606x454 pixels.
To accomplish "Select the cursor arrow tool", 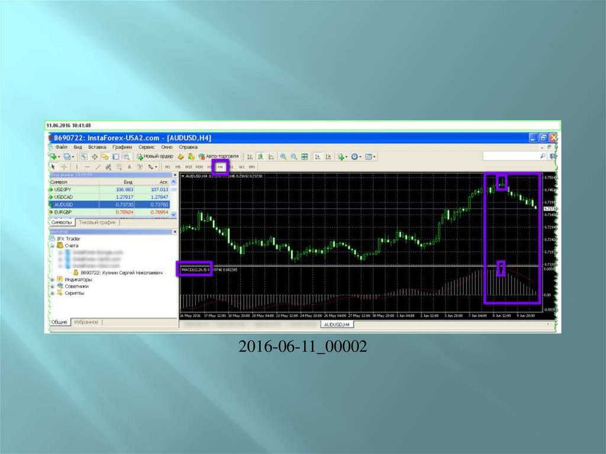I will click(53, 167).
